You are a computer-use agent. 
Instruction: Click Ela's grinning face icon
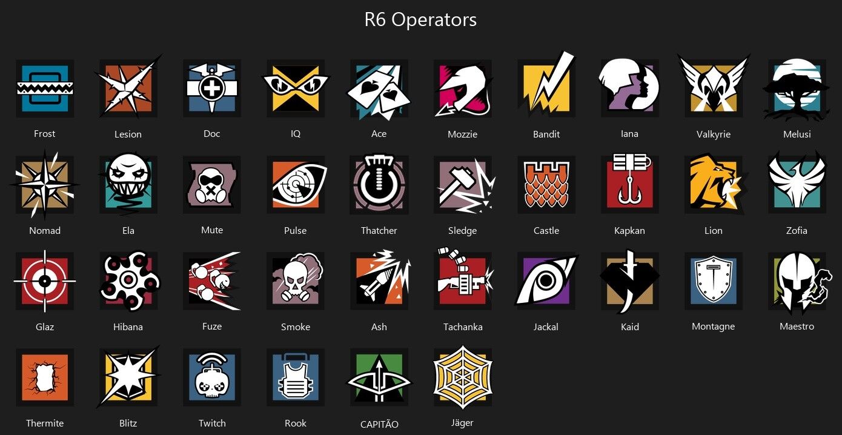[128, 184]
